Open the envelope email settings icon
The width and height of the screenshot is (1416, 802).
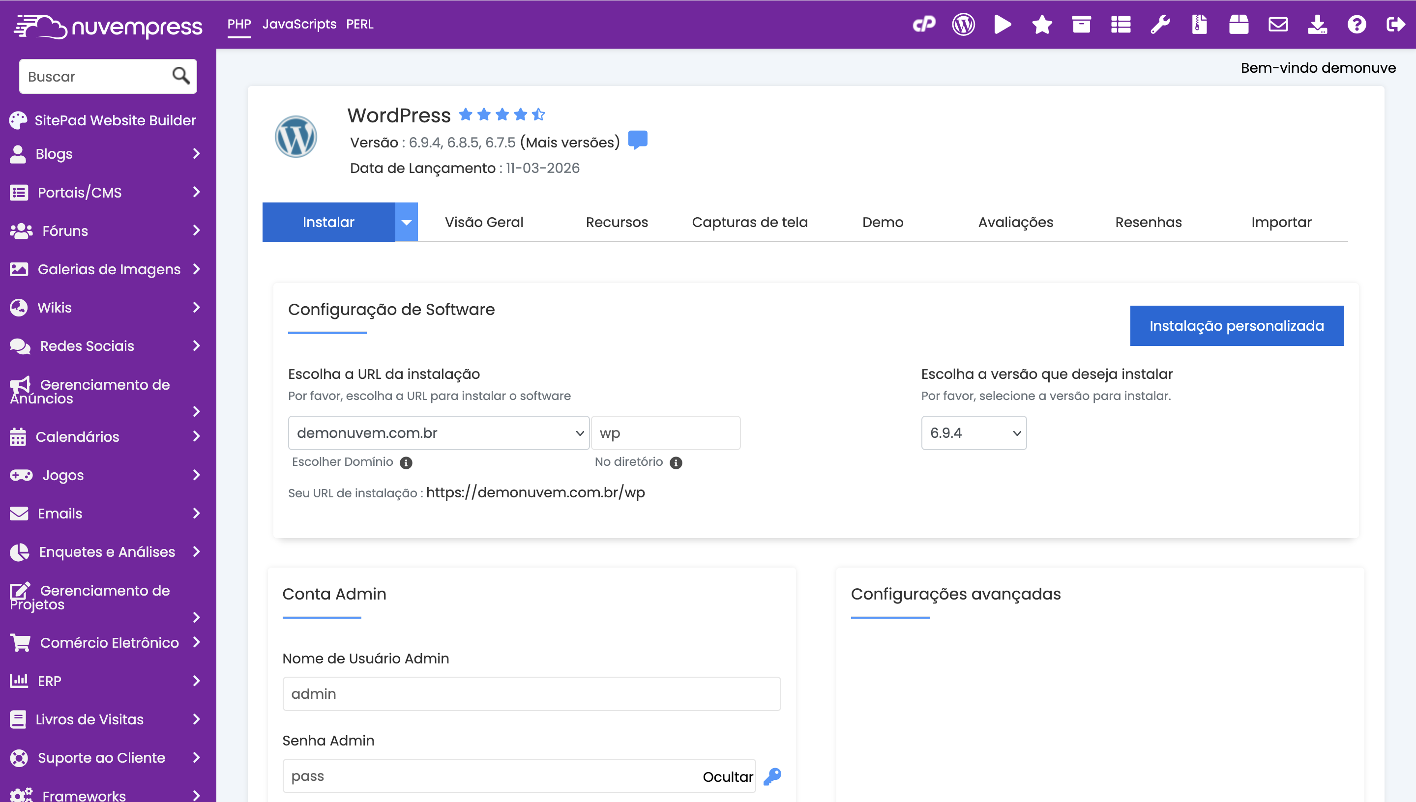[1278, 24]
